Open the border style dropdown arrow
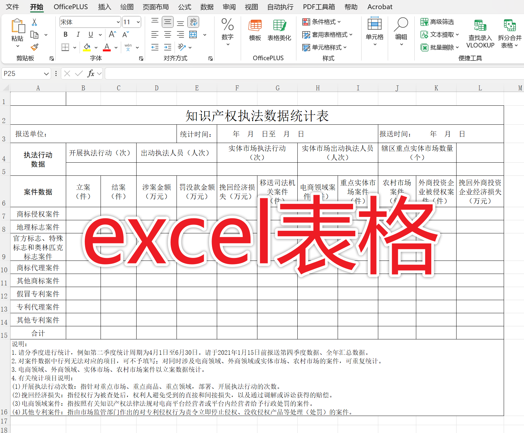524x433 pixels. 75,47
